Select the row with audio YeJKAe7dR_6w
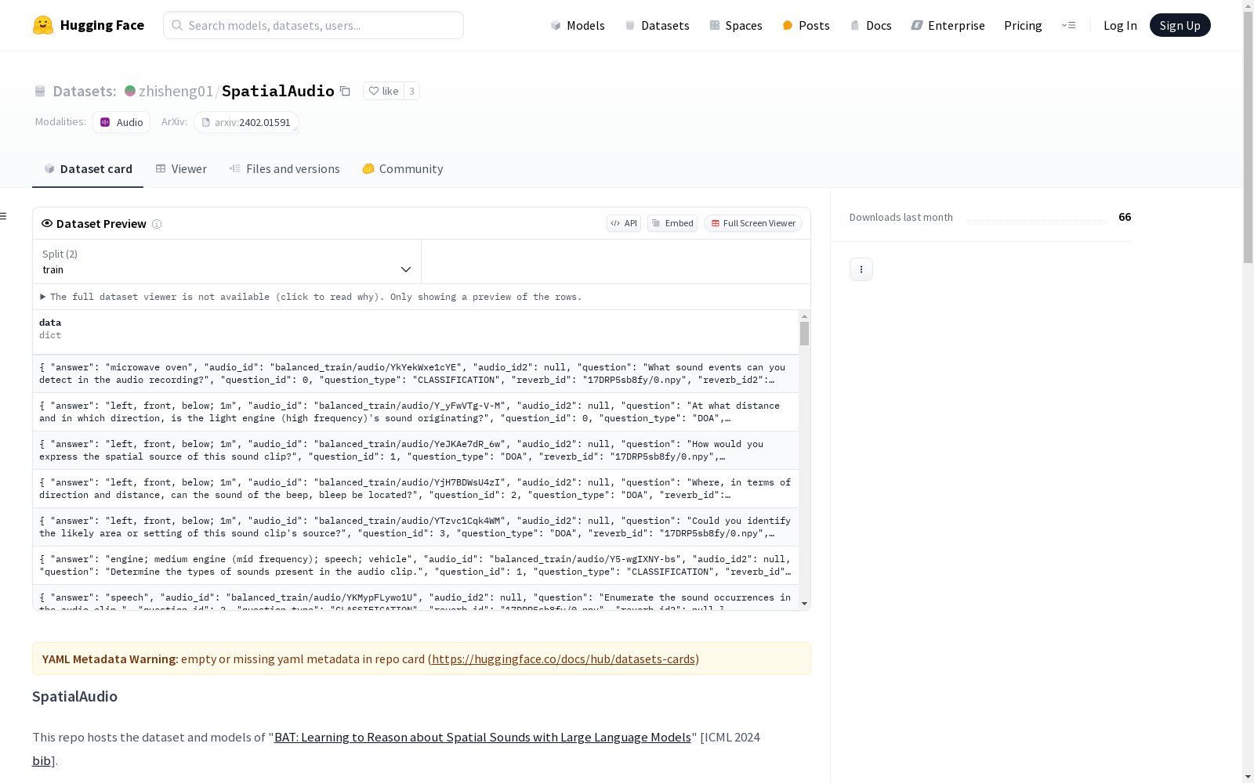1254x783 pixels. pyautogui.click(x=415, y=450)
